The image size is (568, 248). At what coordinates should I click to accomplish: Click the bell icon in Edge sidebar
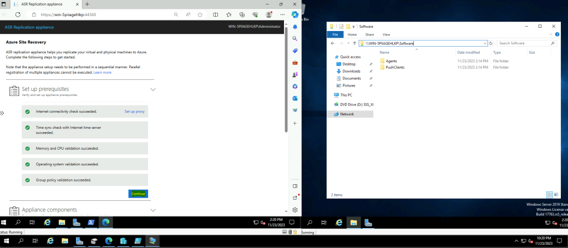click(x=295, y=27)
